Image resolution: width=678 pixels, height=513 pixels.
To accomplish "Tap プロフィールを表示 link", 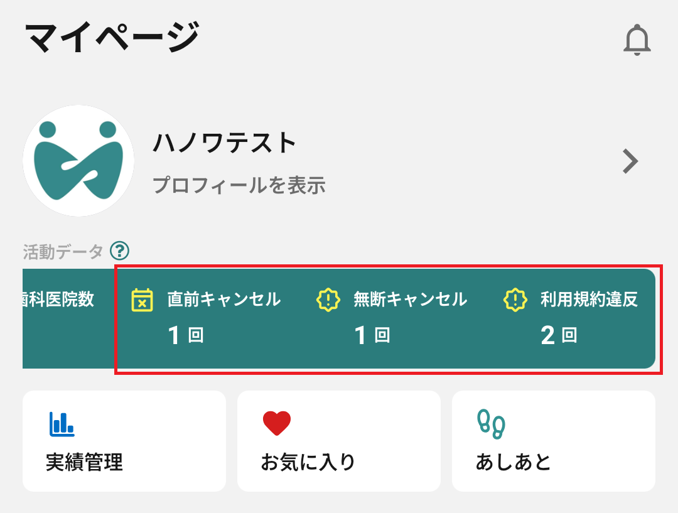I will (x=239, y=185).
